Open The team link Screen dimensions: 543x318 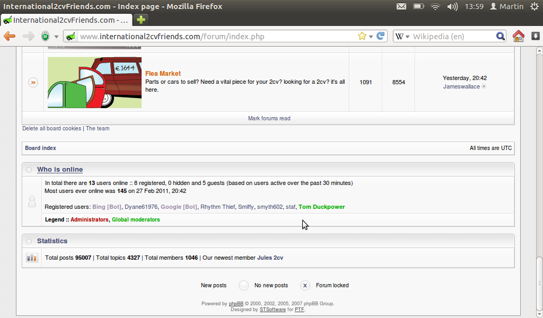98,128
